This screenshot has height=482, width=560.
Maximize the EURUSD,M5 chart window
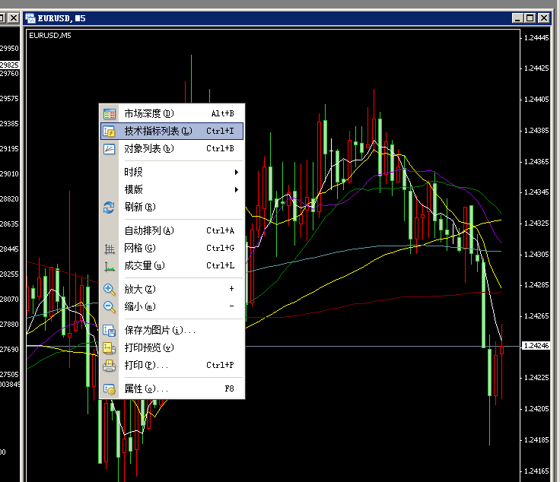point(530,18)
